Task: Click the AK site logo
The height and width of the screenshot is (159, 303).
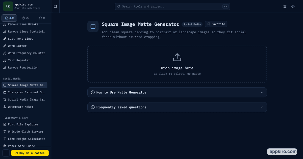Action: pos(8,6)
